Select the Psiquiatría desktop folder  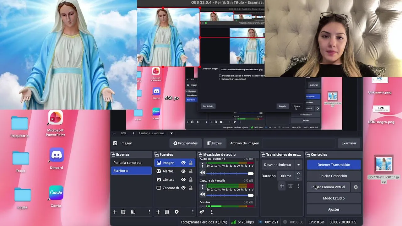pyautogui.click(x=19, y=127)
